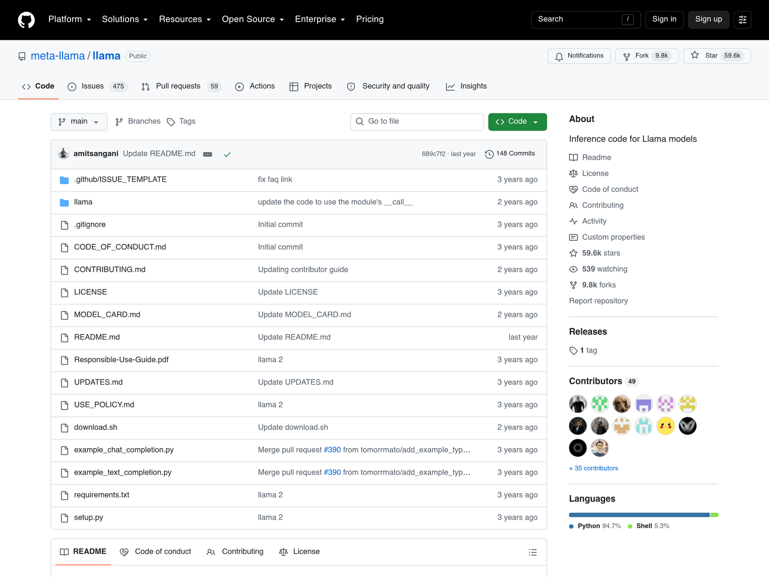Screen dimensions: 769x577
Task: Click the commit history clock icon
Action: [x=489, y=154]
